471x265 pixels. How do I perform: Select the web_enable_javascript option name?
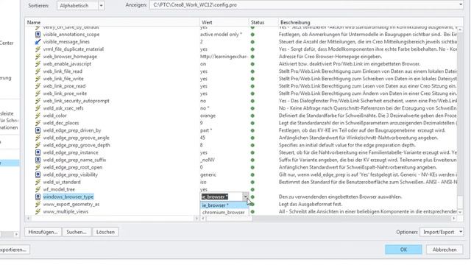click(x=67, y=64)
